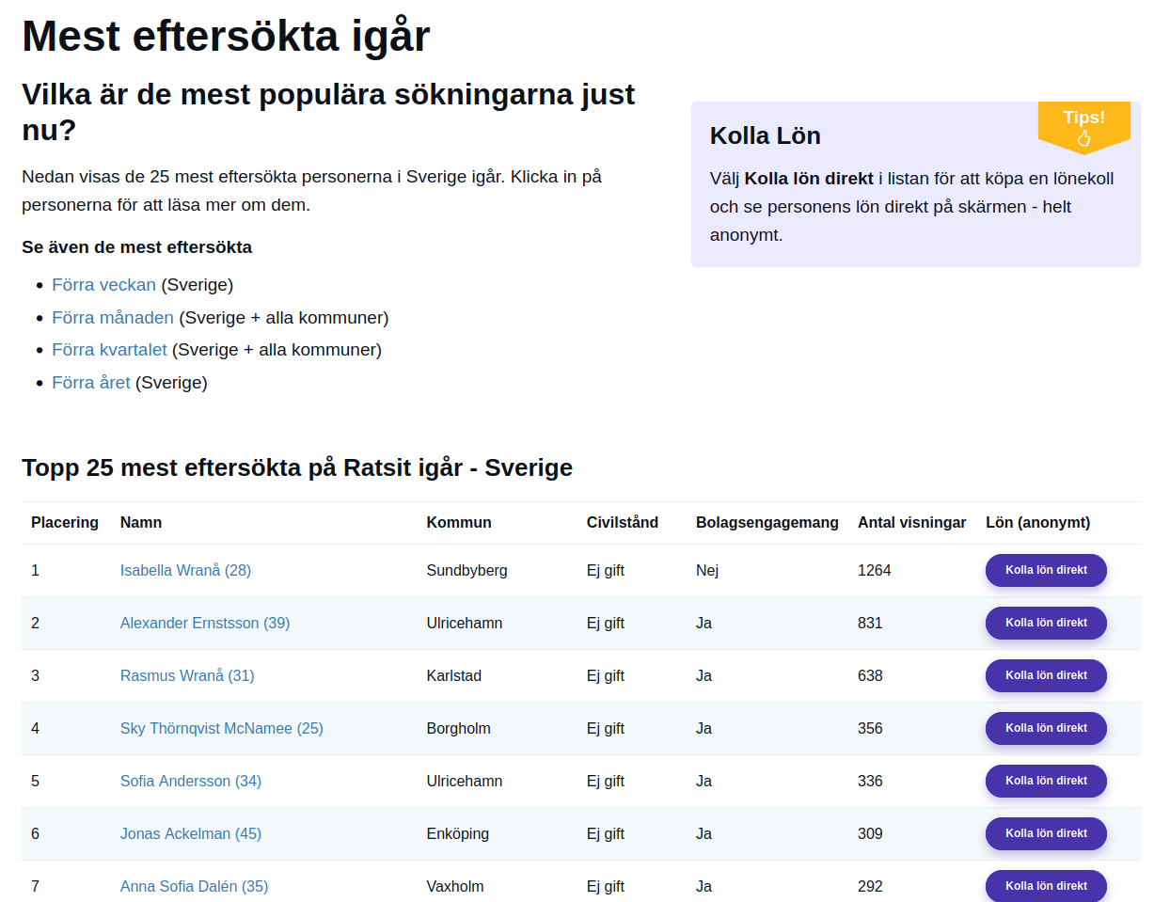Check salary for Alexander Ernstsson

(1046, 623)
